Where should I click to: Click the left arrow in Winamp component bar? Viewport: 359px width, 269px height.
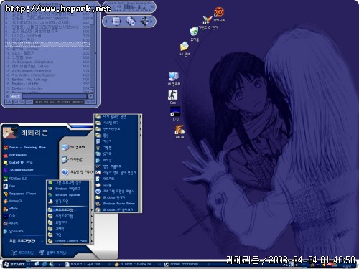[107, 22]
